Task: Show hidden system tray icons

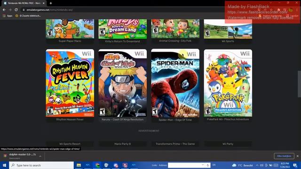Action: pos(257,165)
